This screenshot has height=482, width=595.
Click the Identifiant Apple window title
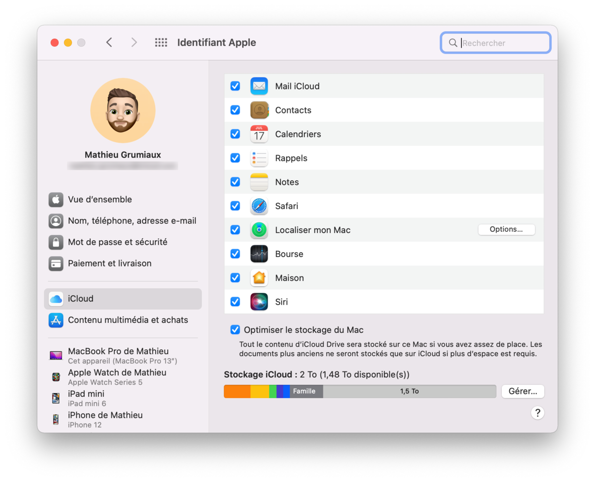[217, 43]
